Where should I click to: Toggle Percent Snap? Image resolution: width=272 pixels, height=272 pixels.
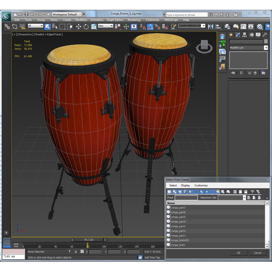[x=157, y=26]
